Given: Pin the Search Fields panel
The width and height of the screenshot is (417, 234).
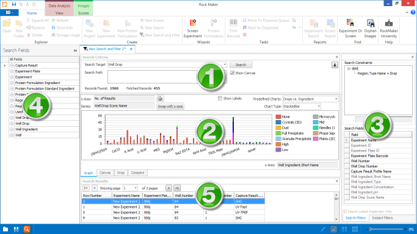Looking at the screenshot, I should (x=75, y=51).
